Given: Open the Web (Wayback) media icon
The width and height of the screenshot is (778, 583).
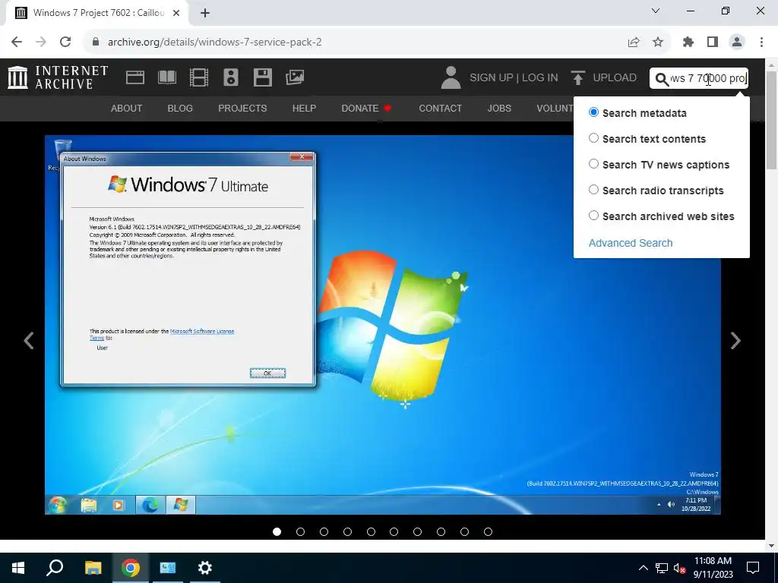Looking at the screenshot, I should tap(135, 77).
